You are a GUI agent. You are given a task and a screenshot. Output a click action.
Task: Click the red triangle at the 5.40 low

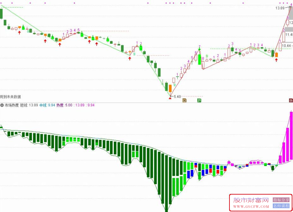(x=170, y=98)
